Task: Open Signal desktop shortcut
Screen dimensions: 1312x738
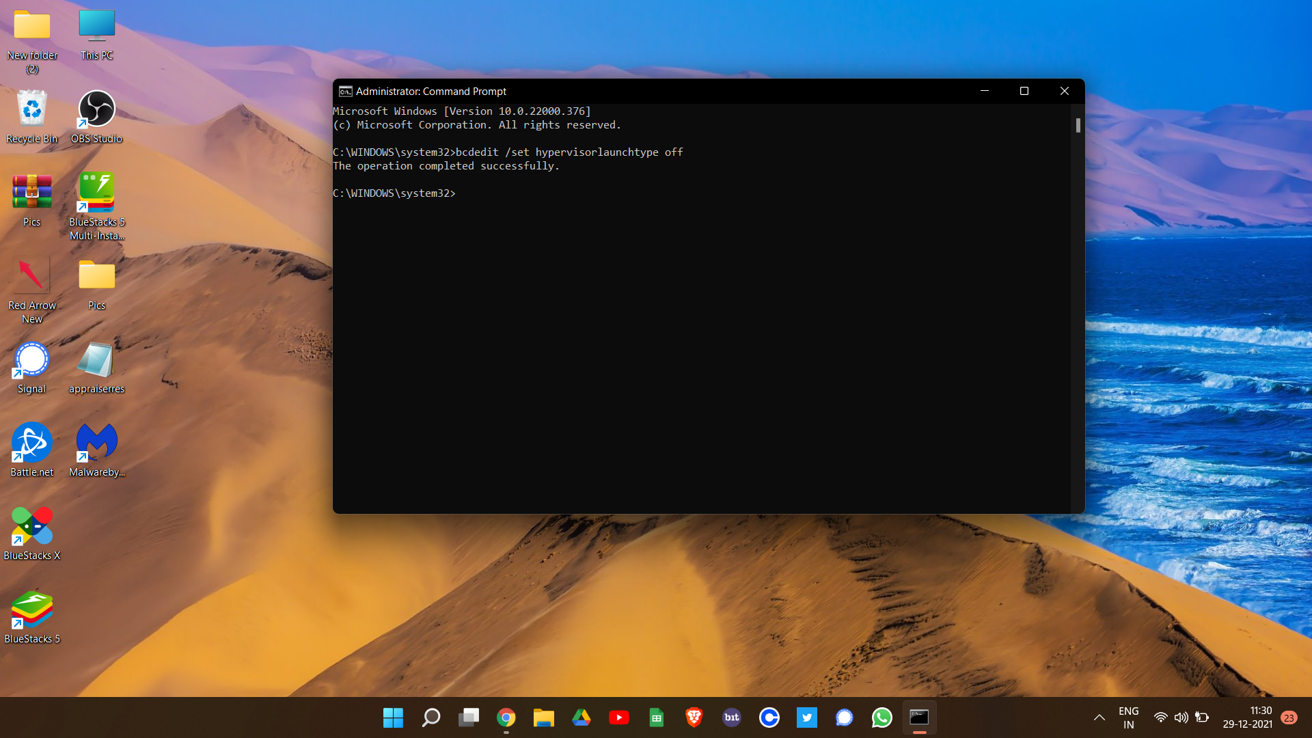Action: 31,360
